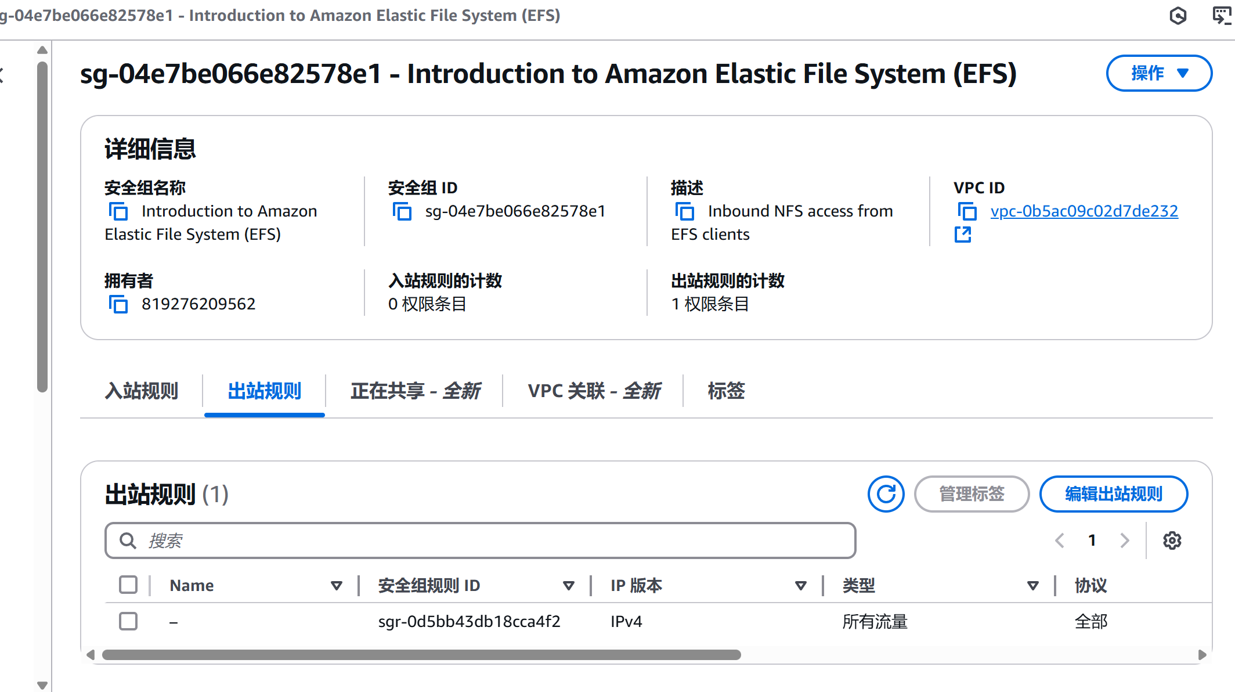The height and width of the screenshot is (692, 1235).
Task: Copy the VPC ID value
Action: pyautogui.click(x=967, y=211)
